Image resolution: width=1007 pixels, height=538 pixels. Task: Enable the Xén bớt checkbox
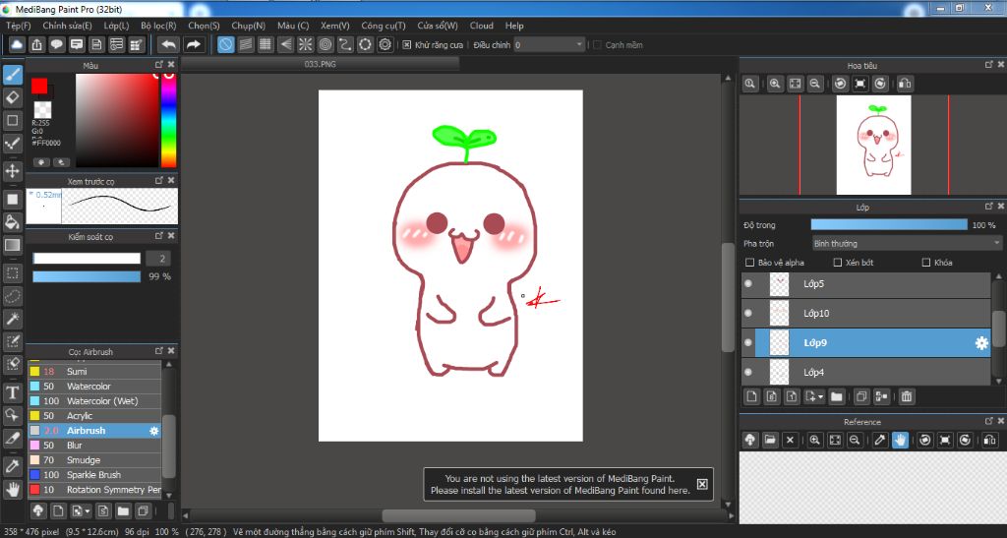838,263
